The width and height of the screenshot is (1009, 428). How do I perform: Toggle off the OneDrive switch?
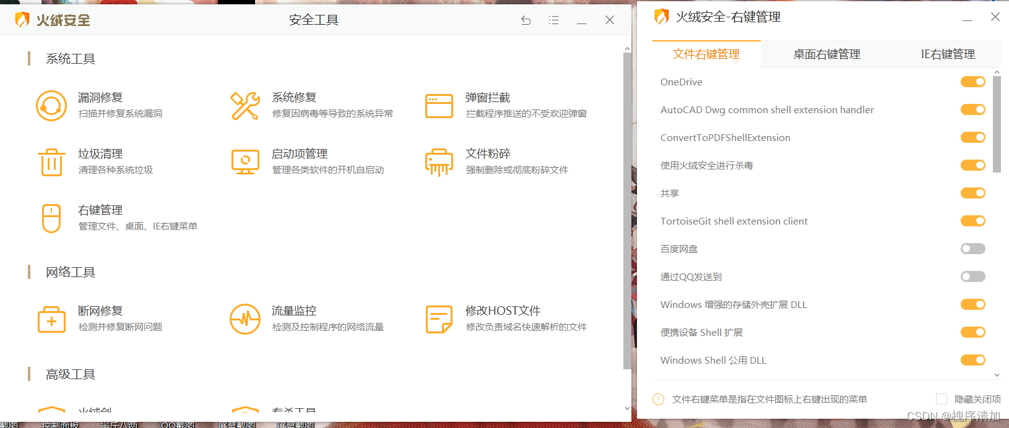pos(972,82)
